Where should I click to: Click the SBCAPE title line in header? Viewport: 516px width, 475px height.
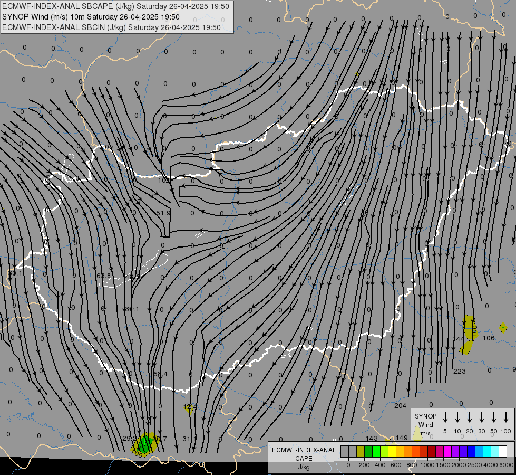(115, 6)
